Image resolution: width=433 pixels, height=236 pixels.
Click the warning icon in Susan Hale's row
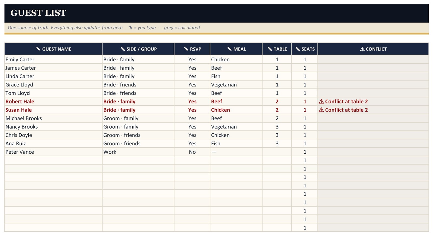(321, 110)
